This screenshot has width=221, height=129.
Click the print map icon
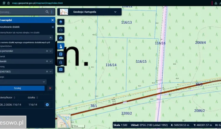click(61, 38)
